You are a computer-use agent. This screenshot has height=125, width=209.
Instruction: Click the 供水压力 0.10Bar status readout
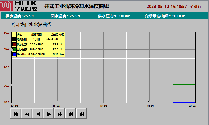(114, 16)
